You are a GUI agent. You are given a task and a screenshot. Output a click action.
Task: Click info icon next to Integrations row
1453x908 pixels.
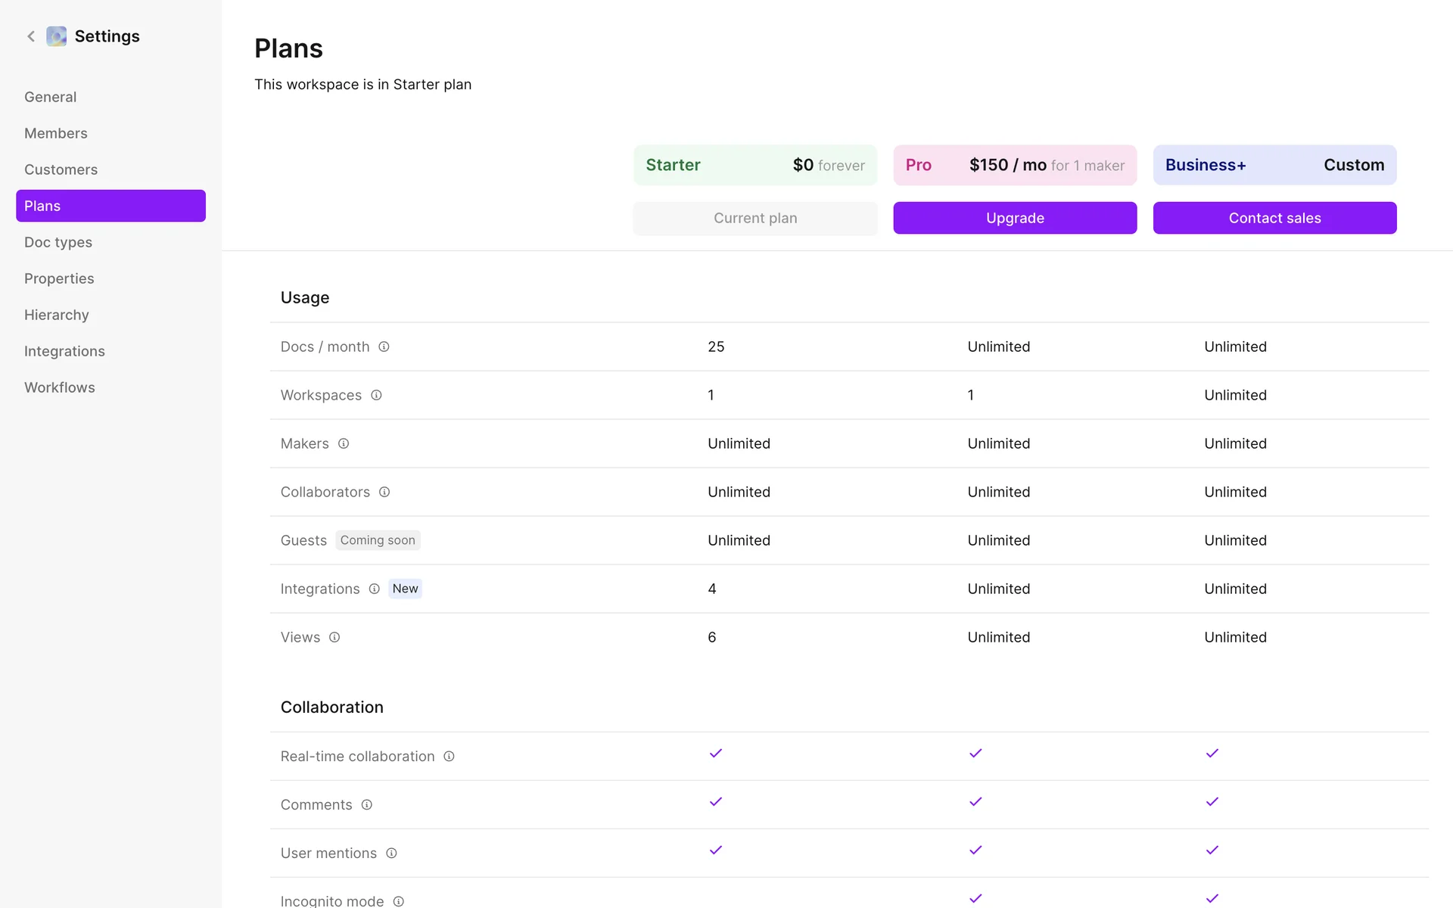pyautogui.click(x=374, y=589)
